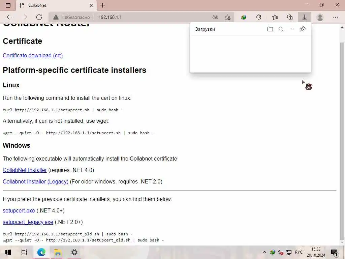Viewport: 345px width, 259px height.
Task: Click the scrollbar down arrow
Action: tap(342, 242)
